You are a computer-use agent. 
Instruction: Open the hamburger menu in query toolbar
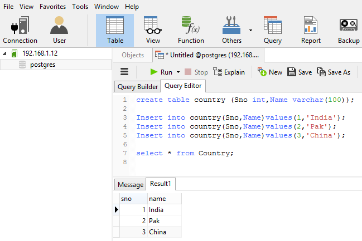(x=124, y=72)
